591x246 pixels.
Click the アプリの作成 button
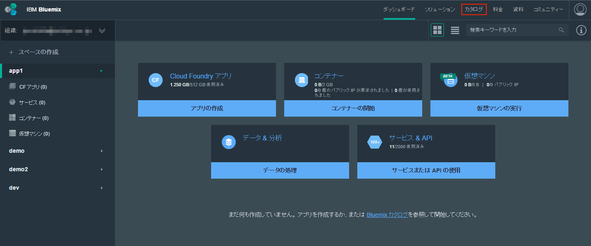pyautogui.click(x=207, y=108)
